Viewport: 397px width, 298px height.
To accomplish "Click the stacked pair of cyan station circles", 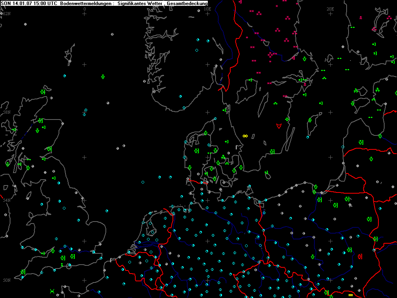I will (x=85, y=113).
